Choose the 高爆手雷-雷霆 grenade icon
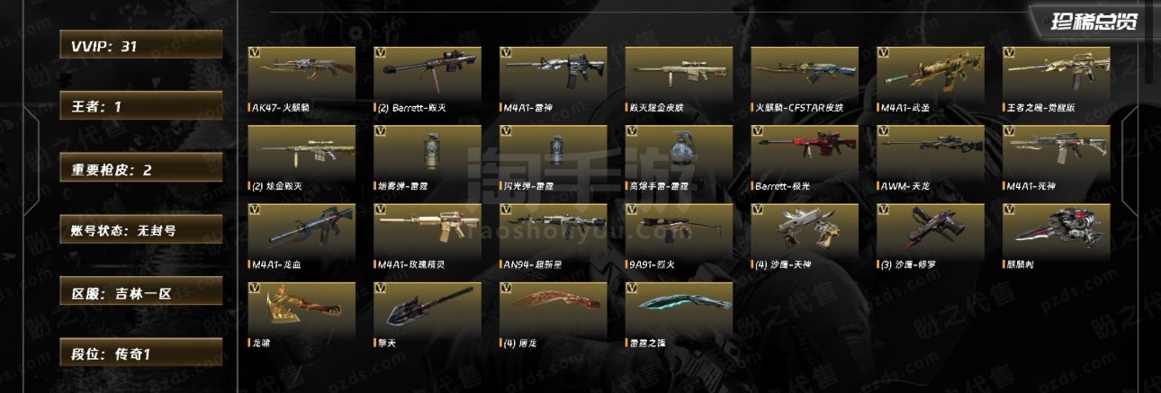The image size is (1161, 393). [679, 152]
